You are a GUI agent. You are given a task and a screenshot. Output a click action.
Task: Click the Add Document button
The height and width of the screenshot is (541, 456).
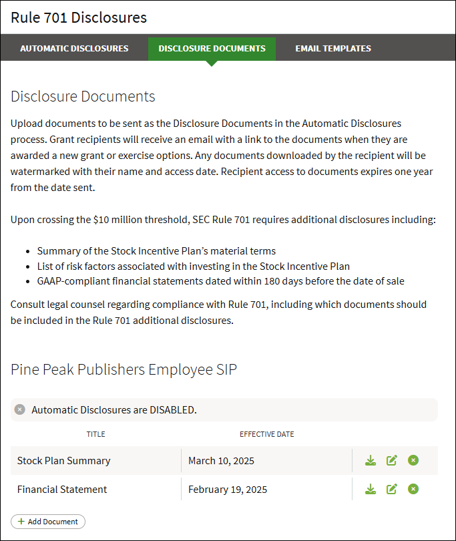point(48,522)
